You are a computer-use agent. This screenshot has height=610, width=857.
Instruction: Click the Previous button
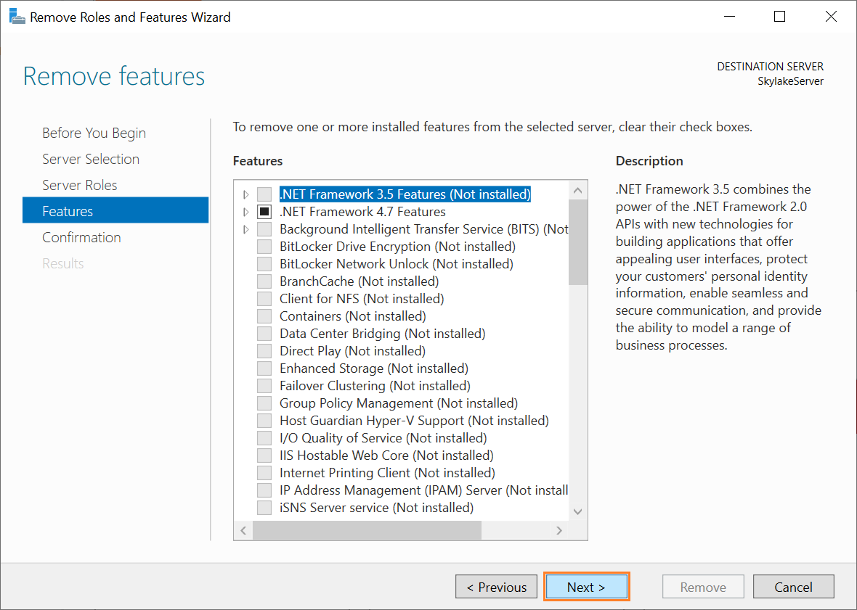pos(496,587)
